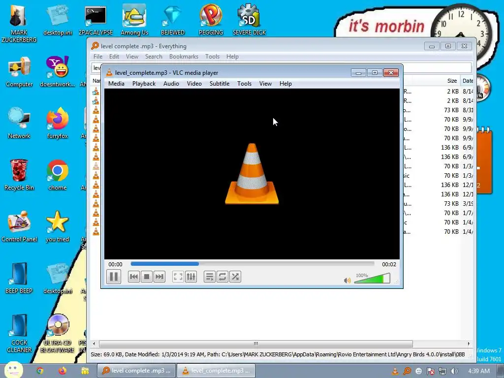Open VLC Audio menu

[x=171, y=84]
